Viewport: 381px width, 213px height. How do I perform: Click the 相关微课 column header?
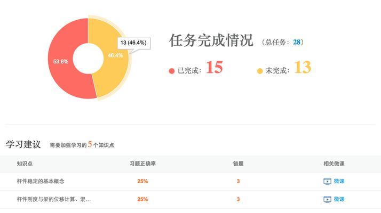pyautogui.click(x=334, y=163)
